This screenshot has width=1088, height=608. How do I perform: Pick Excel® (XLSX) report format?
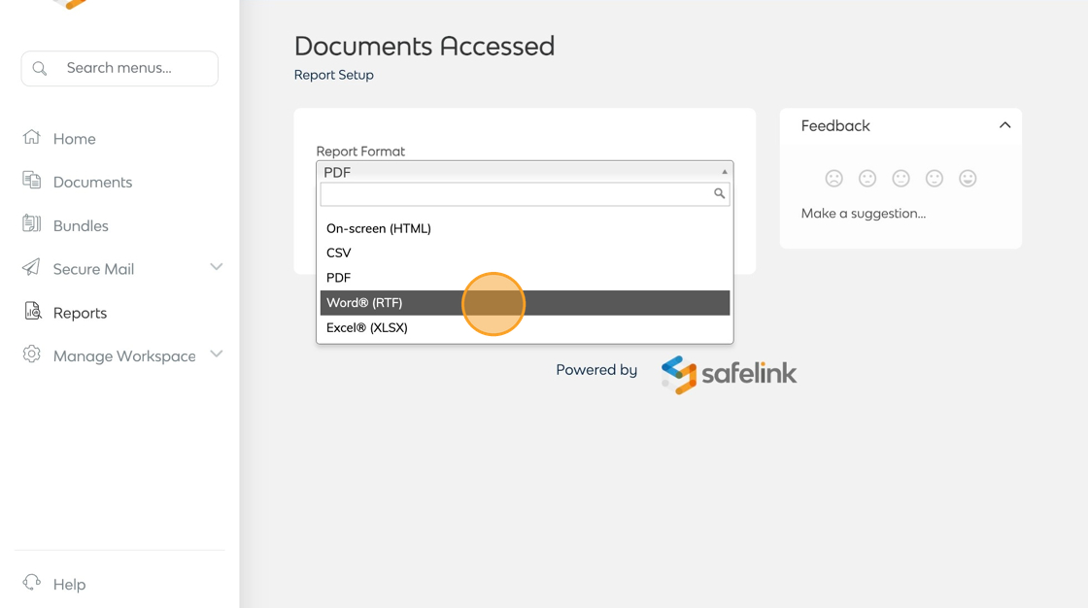pos(367,327)
